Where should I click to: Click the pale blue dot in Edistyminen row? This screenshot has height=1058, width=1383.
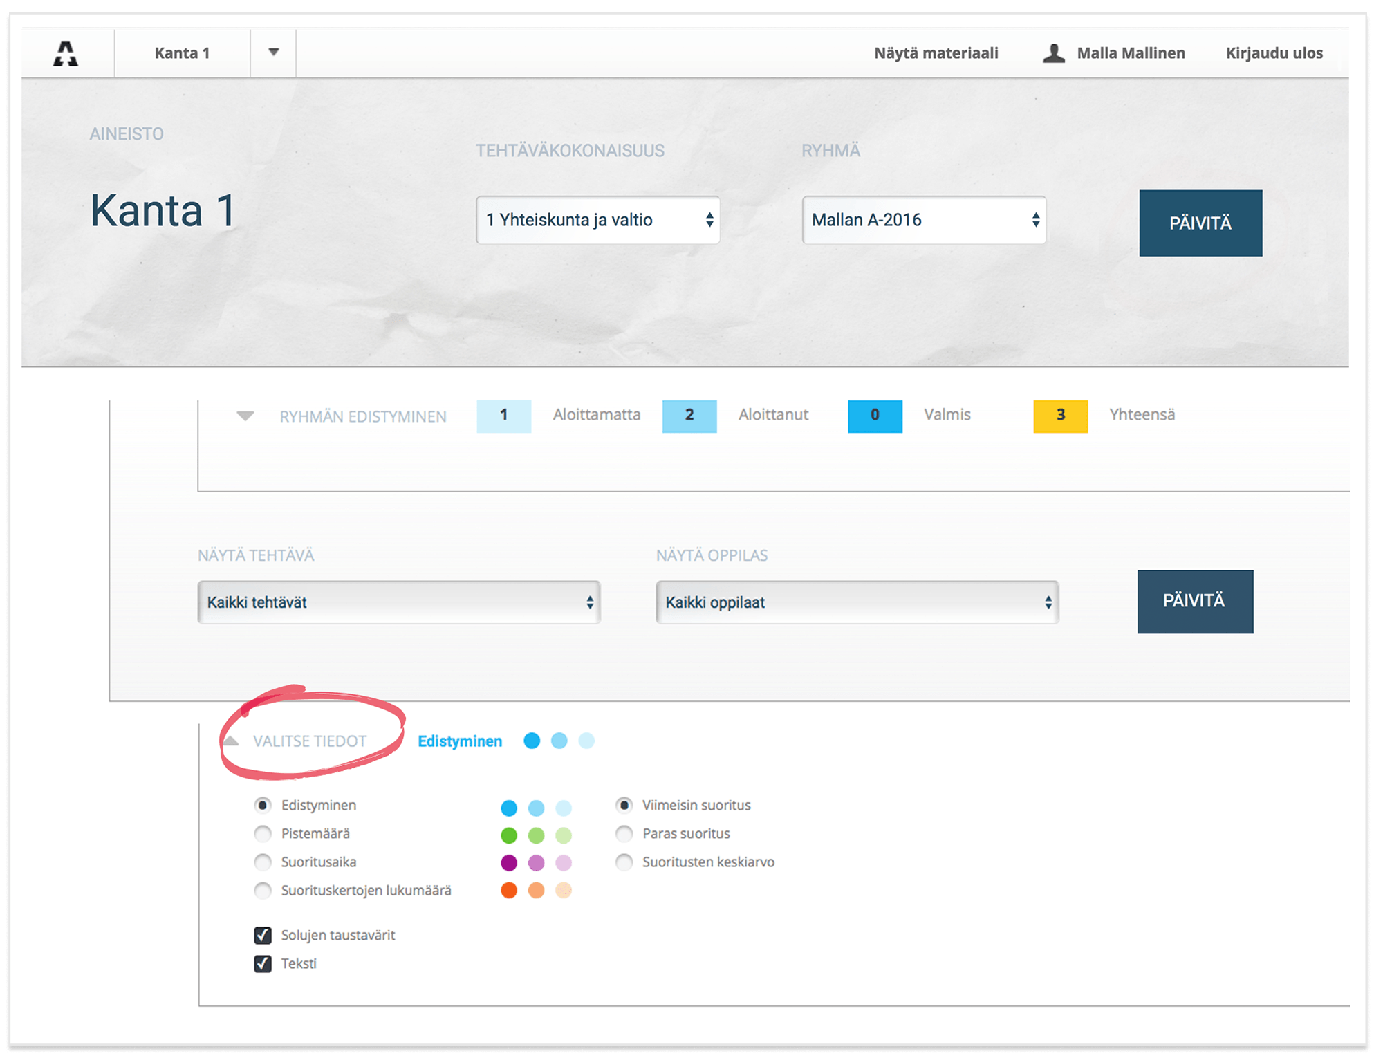(x=564, y=808)
